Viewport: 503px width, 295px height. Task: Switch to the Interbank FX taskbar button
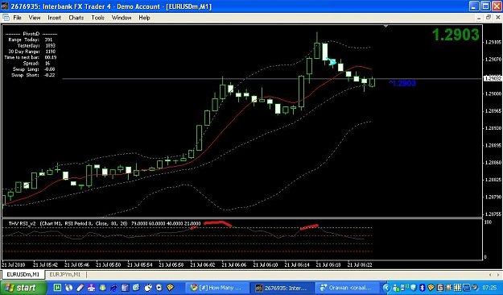(x=282, y=288)
